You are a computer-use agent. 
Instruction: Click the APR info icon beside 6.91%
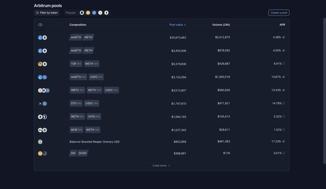coord(283,64)
